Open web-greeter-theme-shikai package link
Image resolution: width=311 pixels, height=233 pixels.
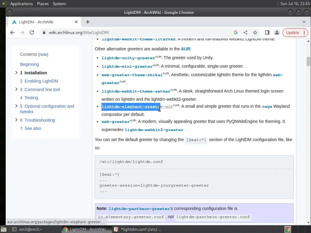click(x=132, y=75)
